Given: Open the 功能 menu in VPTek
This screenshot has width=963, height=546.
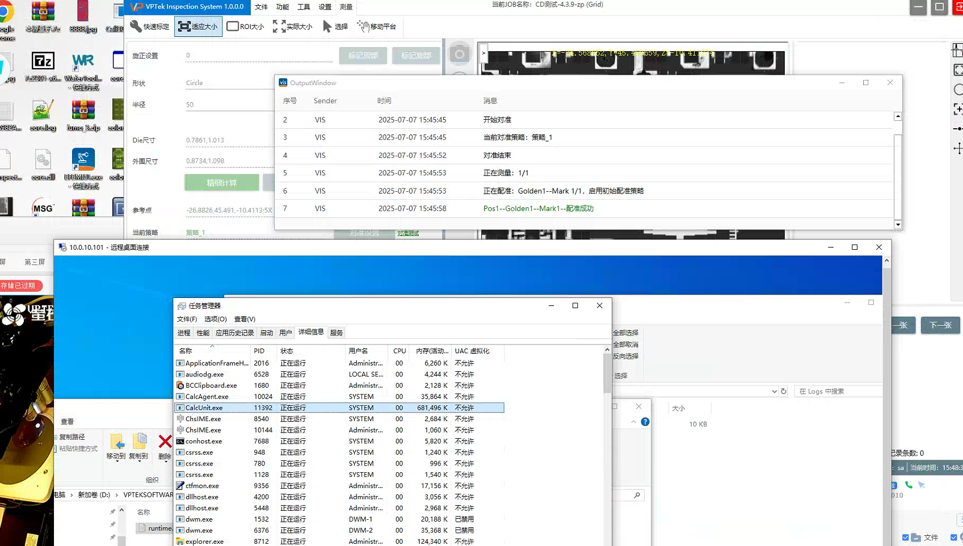Looking at the screenshot, I should pos(282,7).
